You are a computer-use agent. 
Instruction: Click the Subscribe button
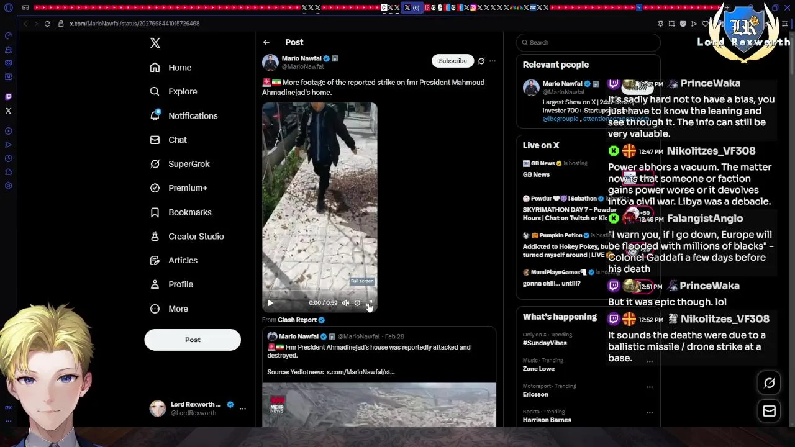(x=453, y=61)
